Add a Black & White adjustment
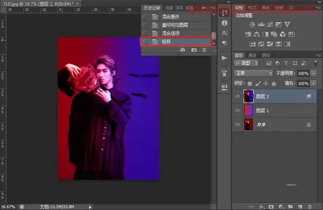The image size is (323, 210). [x=265, y=34]
